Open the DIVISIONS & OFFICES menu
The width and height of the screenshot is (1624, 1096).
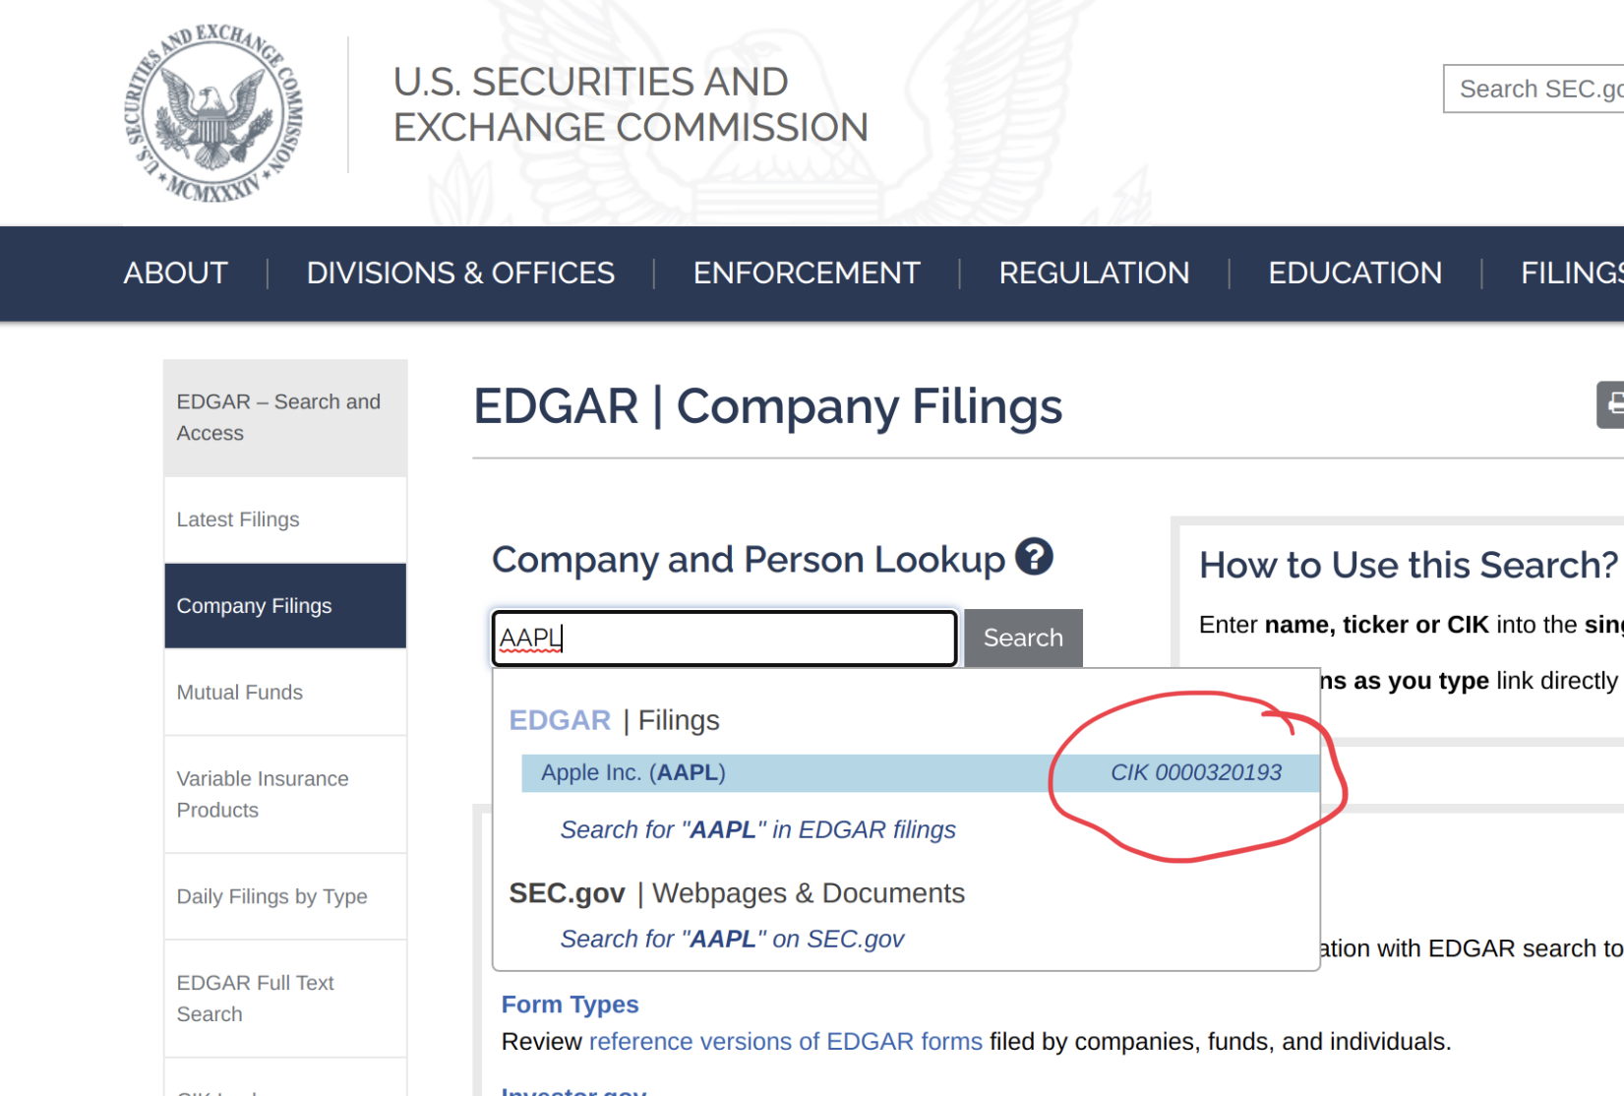pyautogui.click(x=460, y=274)
